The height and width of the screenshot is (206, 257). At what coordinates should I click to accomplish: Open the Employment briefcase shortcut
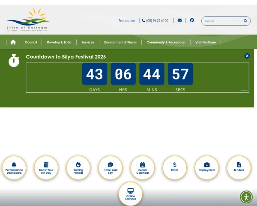[207, 168]
